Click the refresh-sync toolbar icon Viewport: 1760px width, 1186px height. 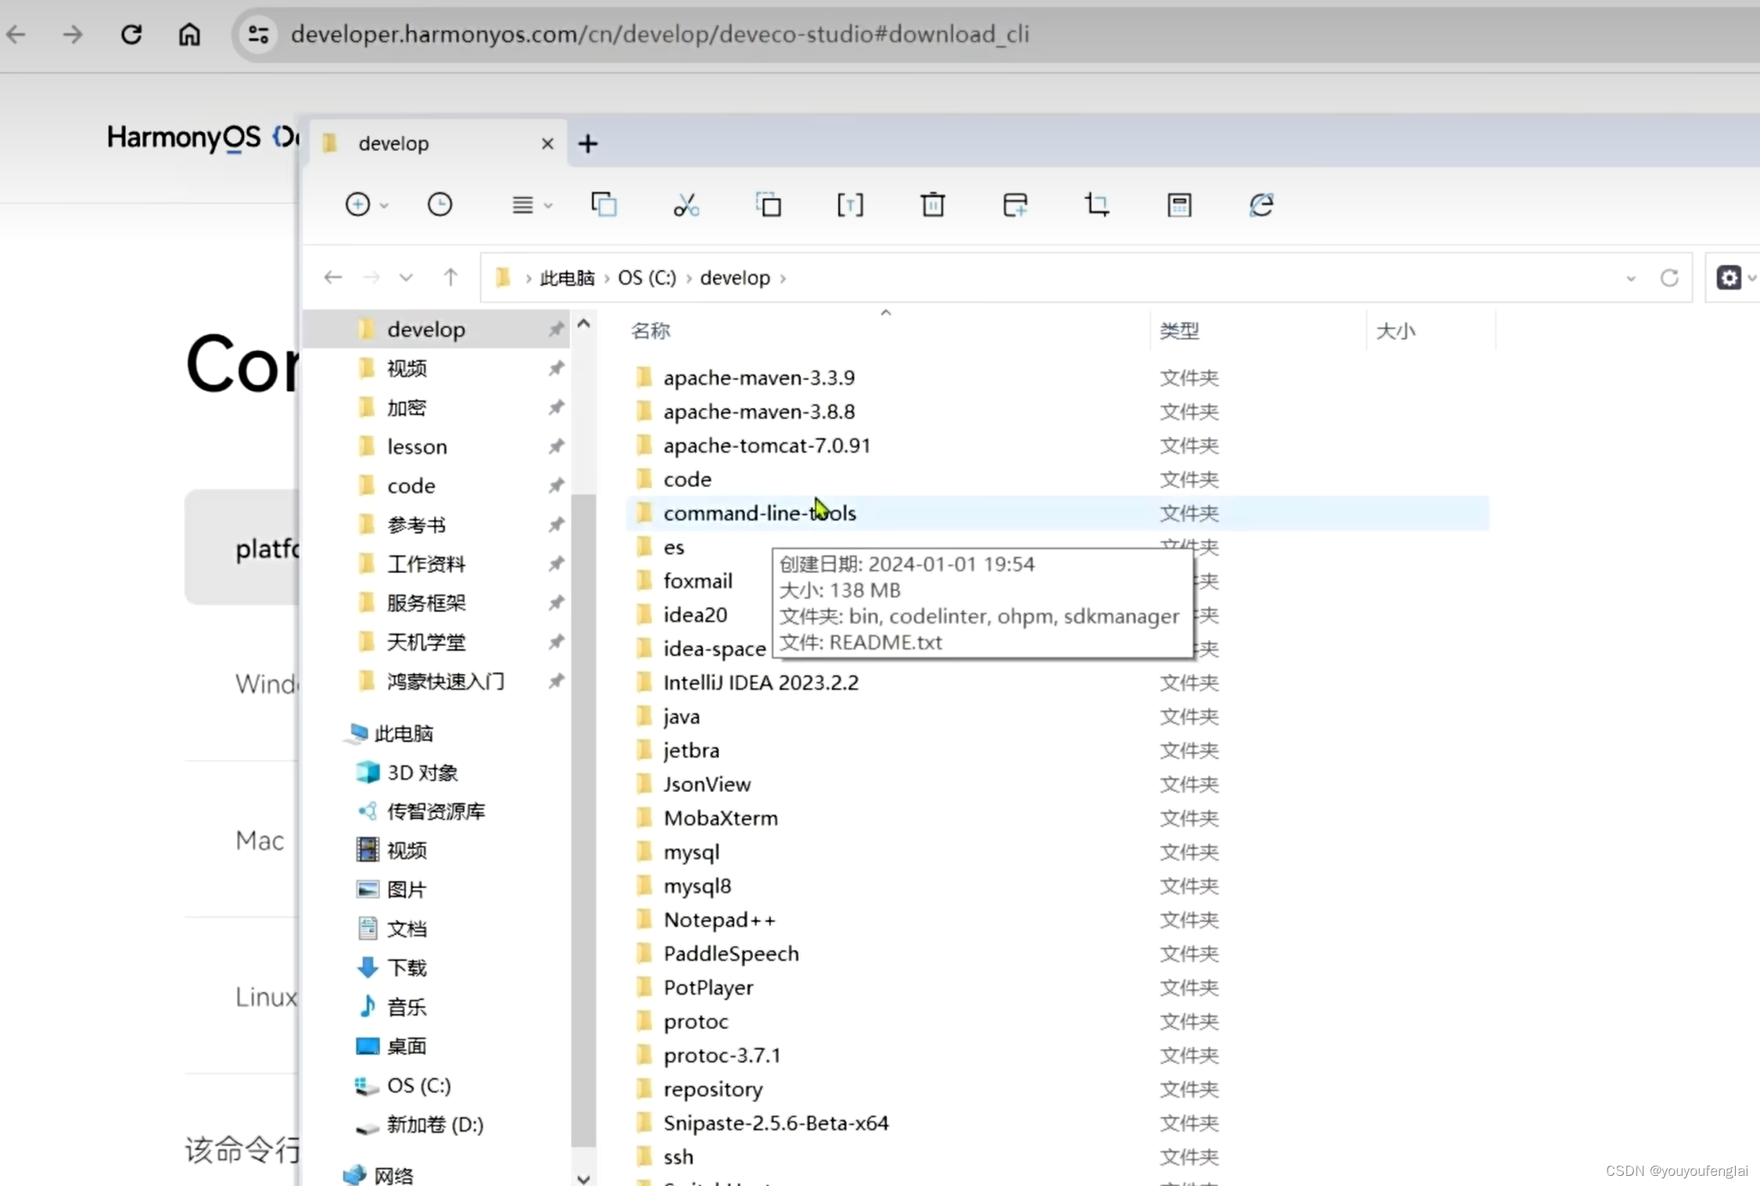[x=1261, y=205]
